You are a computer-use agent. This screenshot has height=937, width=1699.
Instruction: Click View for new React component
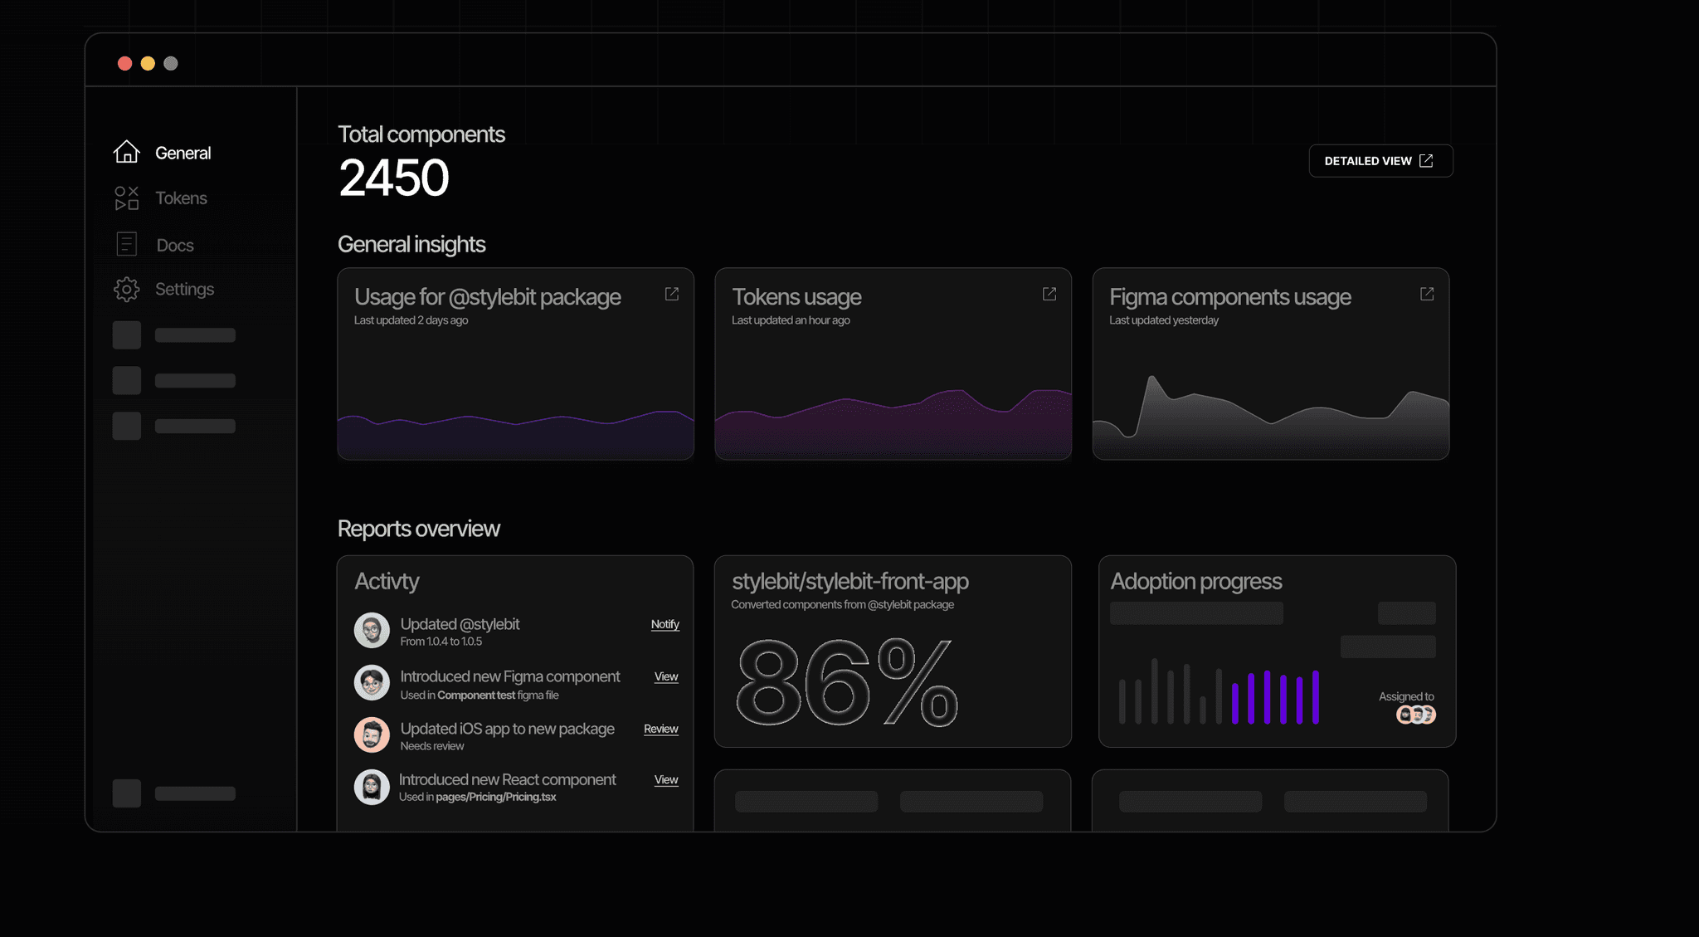coord(666,779)
